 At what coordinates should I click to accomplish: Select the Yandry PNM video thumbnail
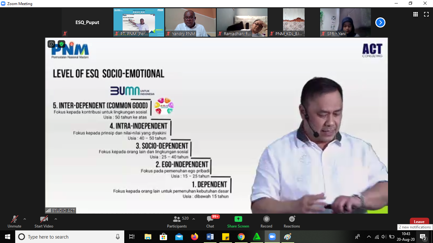pyautogui.click(x=190, y=22)
